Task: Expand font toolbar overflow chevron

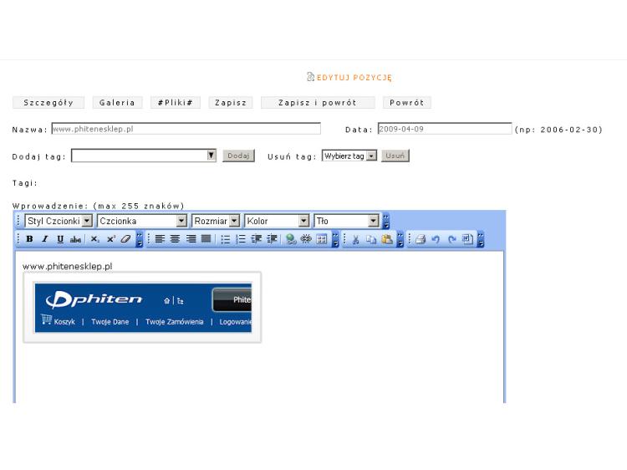Action: [386, 221]
